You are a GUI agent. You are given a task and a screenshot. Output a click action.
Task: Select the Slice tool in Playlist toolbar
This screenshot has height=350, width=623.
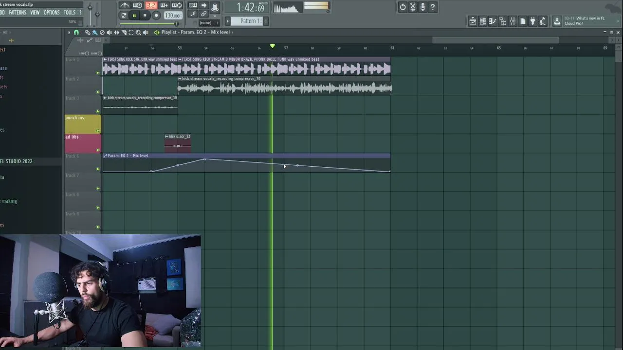pos(124,33)
